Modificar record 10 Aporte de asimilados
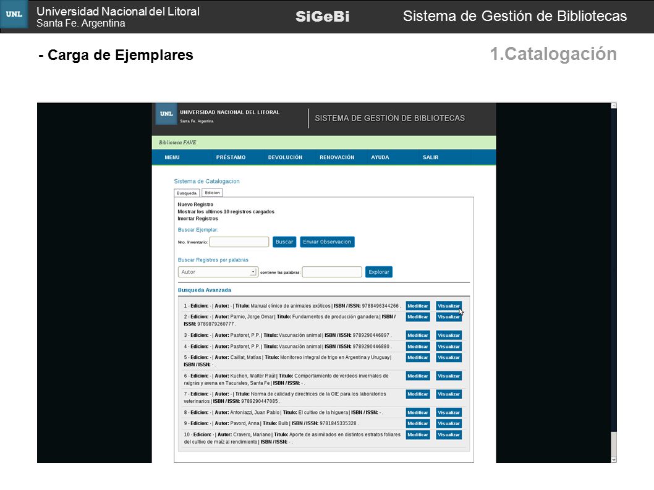Viewport: 654px width, 490px height. 418,434
